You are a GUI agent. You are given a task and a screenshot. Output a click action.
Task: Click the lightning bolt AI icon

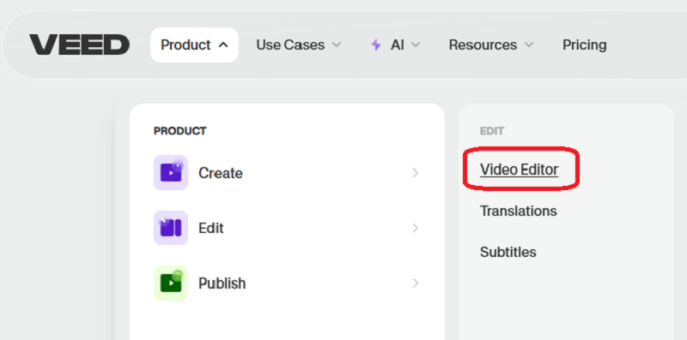pyautogui.click(x=376, y=45)
